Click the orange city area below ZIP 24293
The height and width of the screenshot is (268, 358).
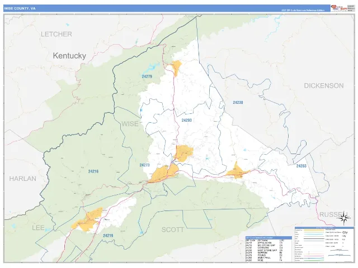(x=184, y=153)
